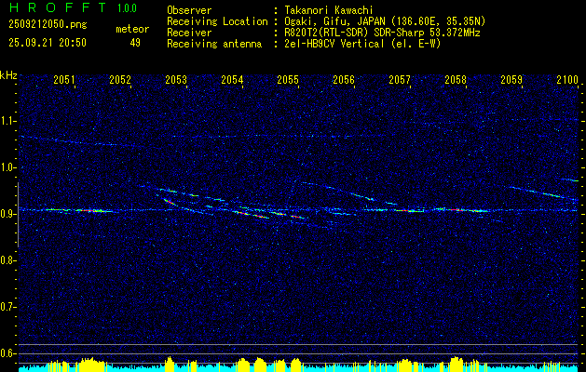Click the 2051 time axis marker
The height and width of the screenshot is (372, 586).
pos(64,79)
